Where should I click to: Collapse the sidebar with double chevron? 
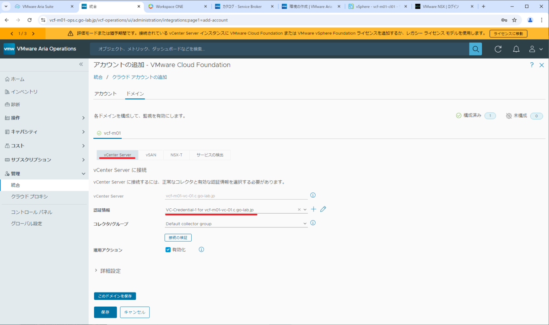[x=81, y=65]
